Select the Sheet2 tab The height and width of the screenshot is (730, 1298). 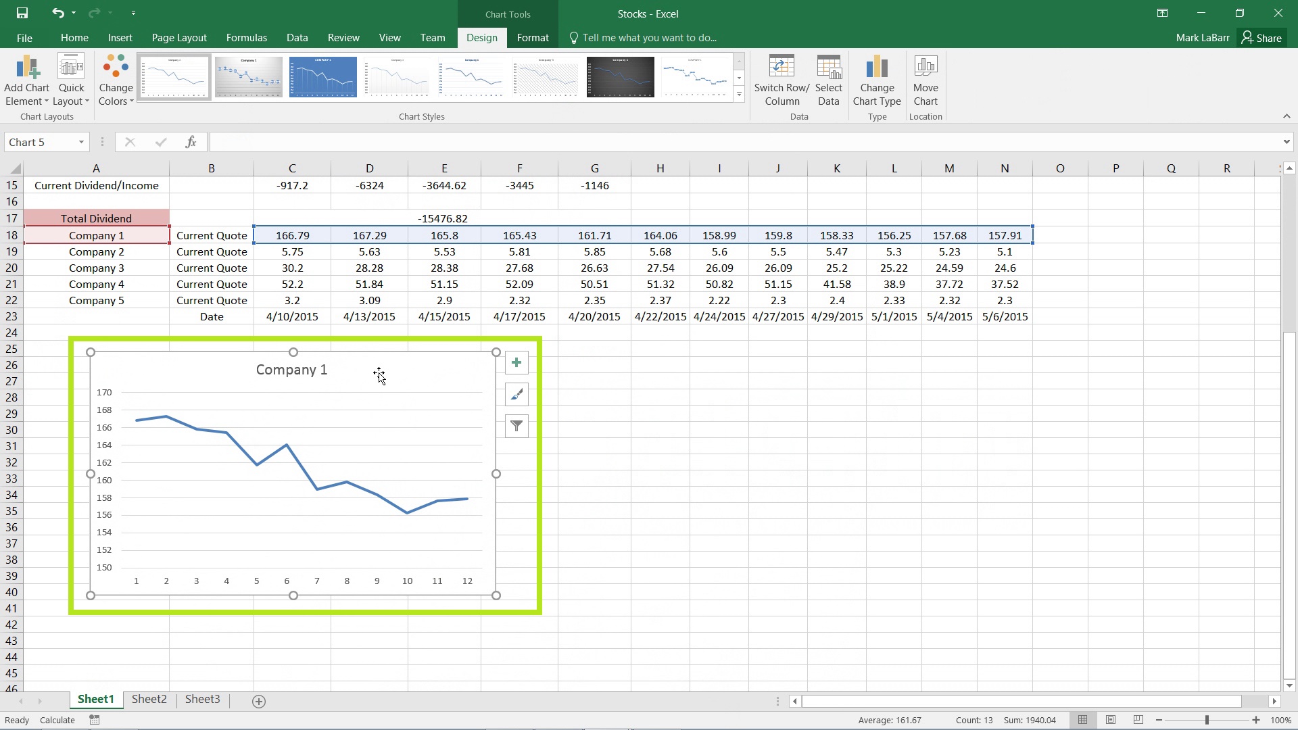click(x=149, y=699)
